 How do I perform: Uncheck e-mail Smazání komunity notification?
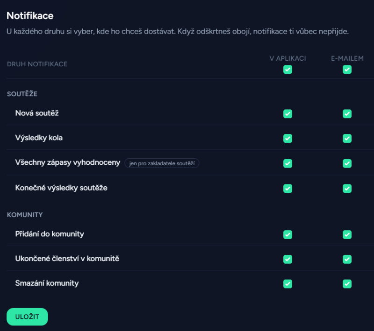coord(347,284)
